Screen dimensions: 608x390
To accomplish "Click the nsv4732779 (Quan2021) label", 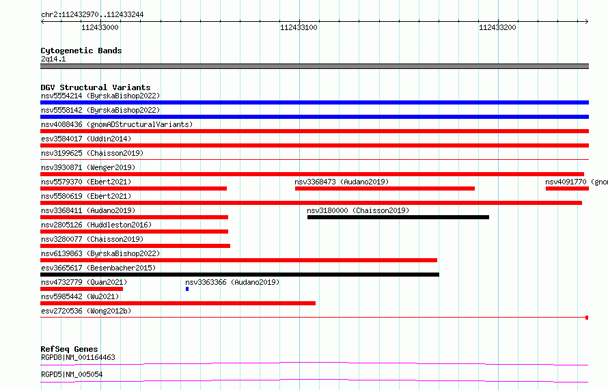I will tap(84, 282).
